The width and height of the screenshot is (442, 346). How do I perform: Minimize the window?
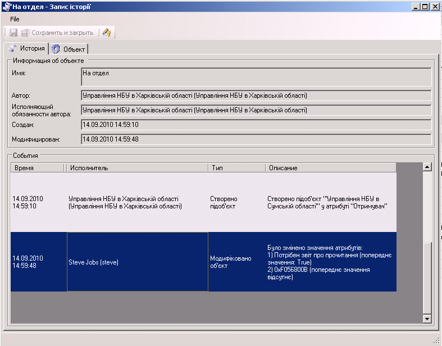click(416, 7)
